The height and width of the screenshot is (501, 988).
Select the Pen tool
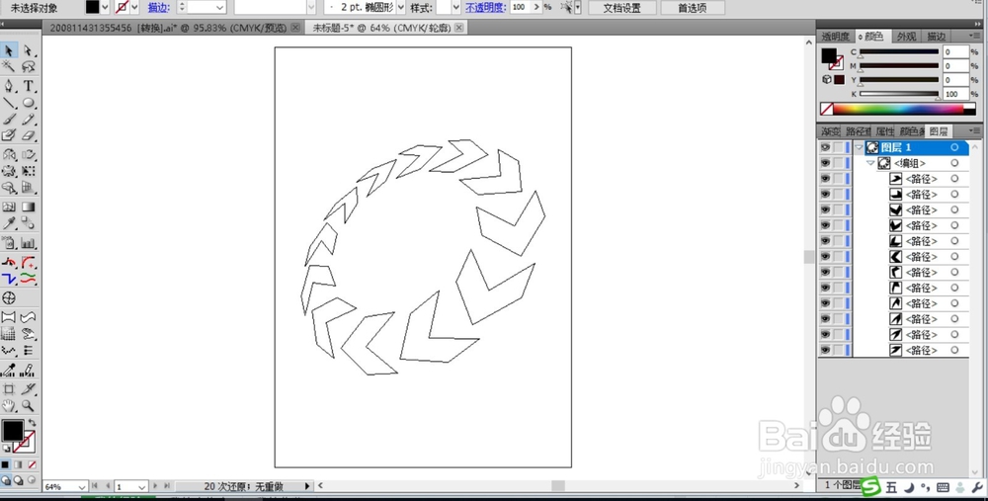point(9,86)
